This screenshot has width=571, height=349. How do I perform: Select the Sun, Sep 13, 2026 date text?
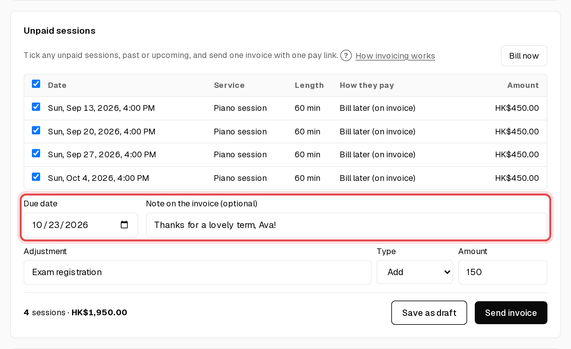point(101,108)
